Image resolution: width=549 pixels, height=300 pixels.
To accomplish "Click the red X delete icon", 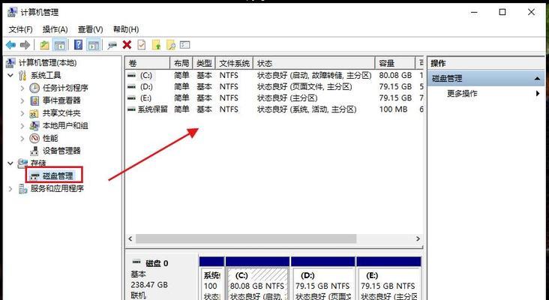I will tap(127, 45).
